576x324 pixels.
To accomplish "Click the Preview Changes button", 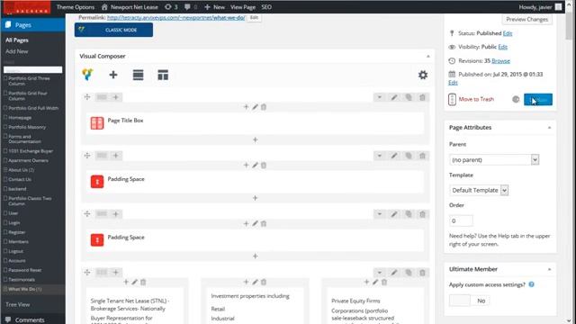I will [526, 19].
